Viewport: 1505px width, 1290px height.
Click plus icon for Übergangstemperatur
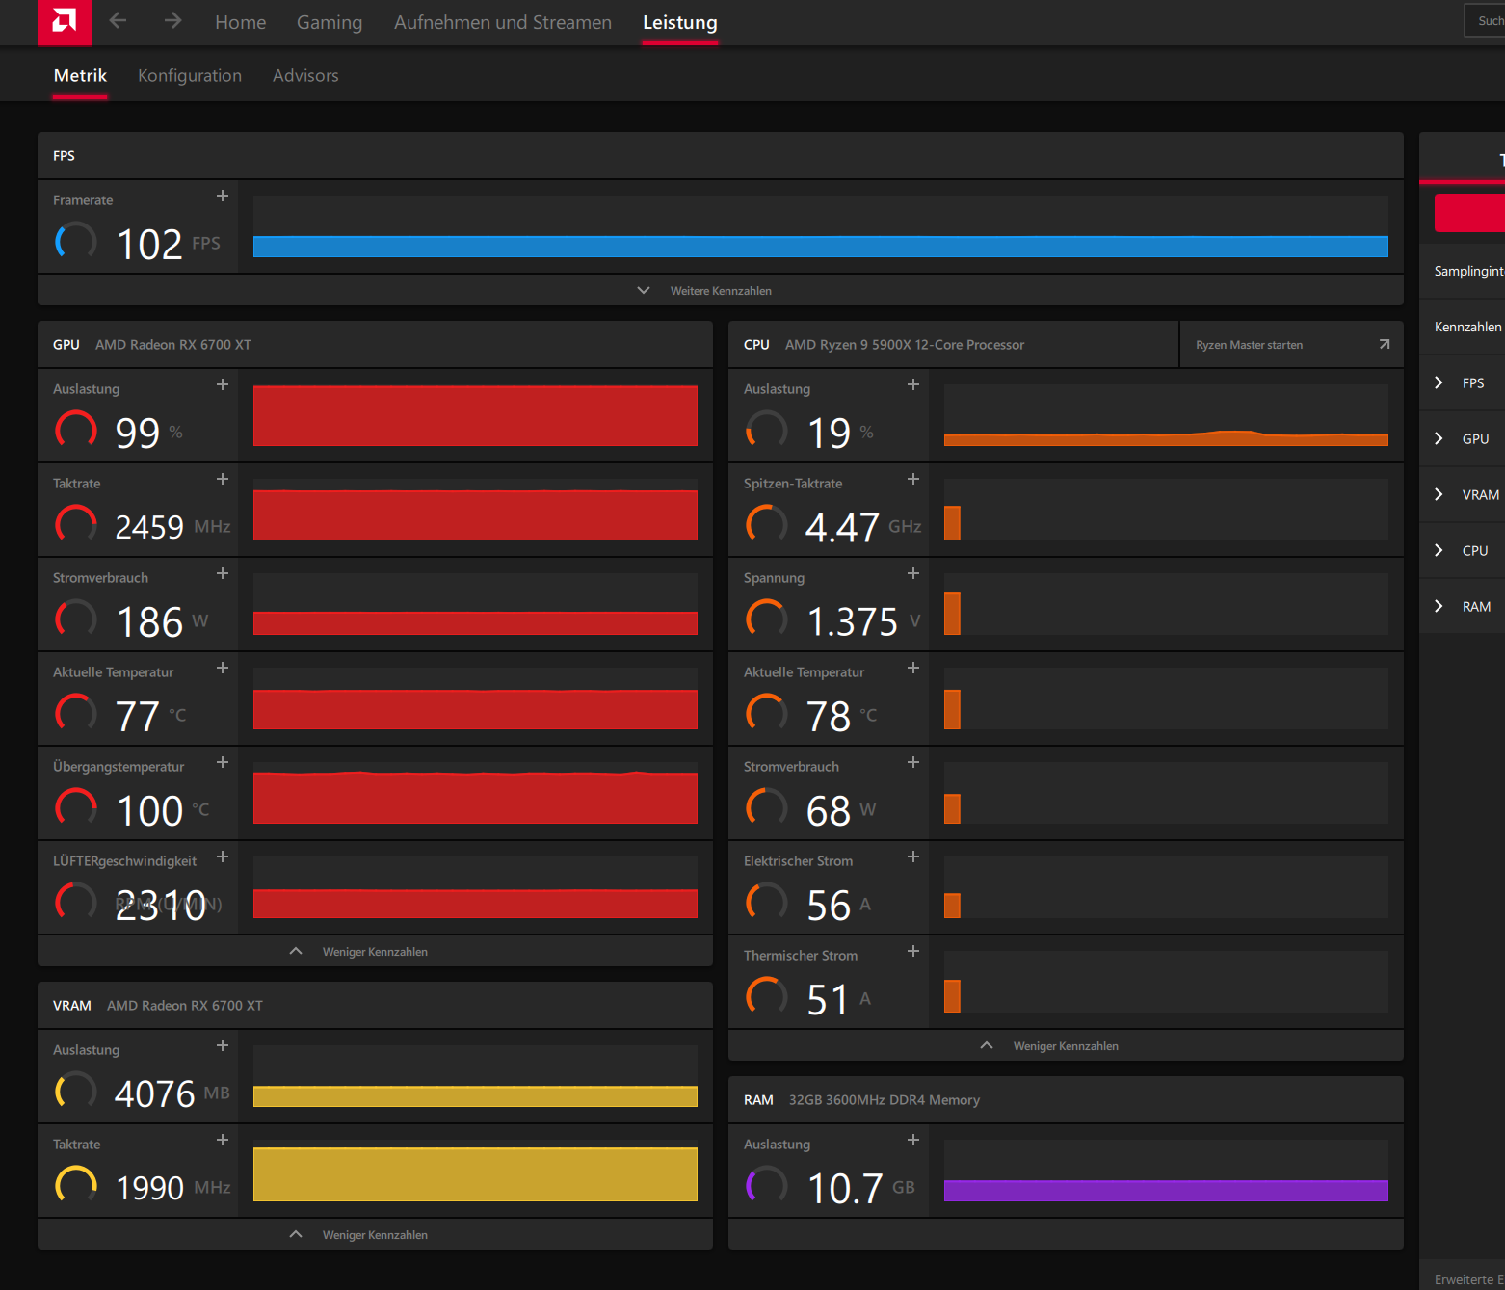223,762
